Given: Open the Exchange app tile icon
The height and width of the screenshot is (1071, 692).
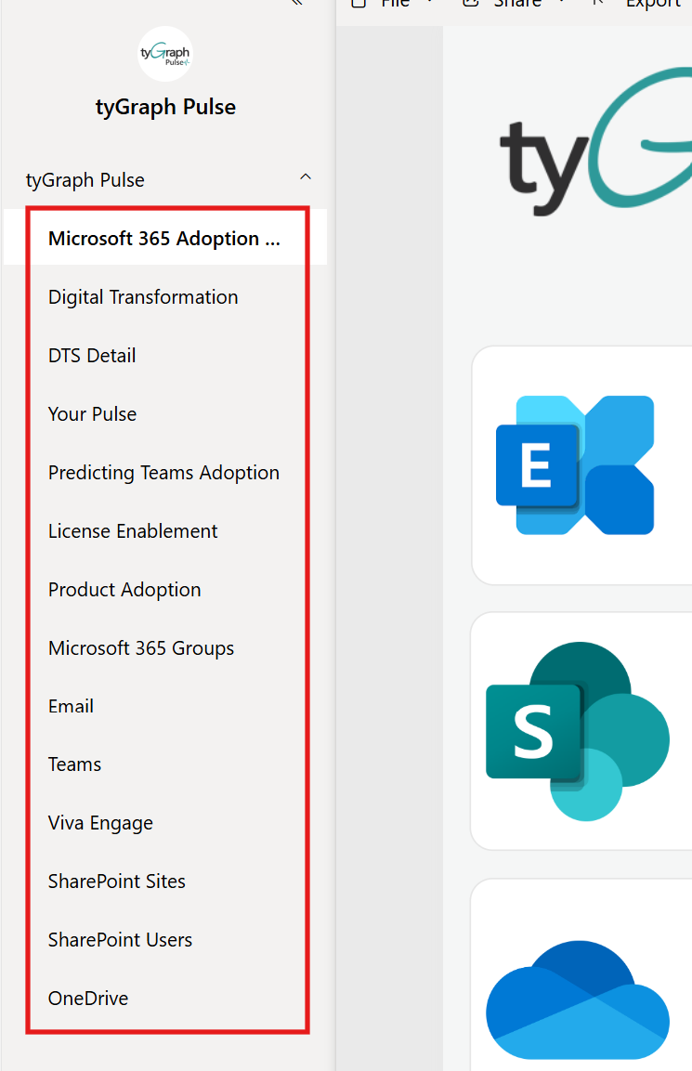Looking at the screenshot, I should (x=575, y=465).
